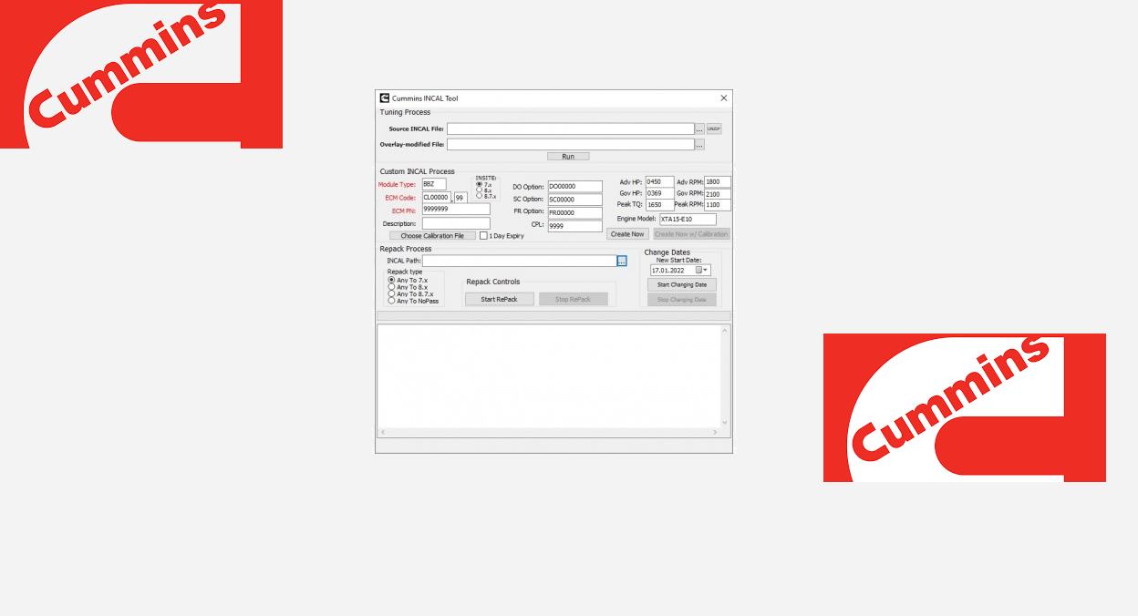This screenshot has width=1138, height=616.
Task: Click the Engine Model input field
Action: (x=688, y=220)
